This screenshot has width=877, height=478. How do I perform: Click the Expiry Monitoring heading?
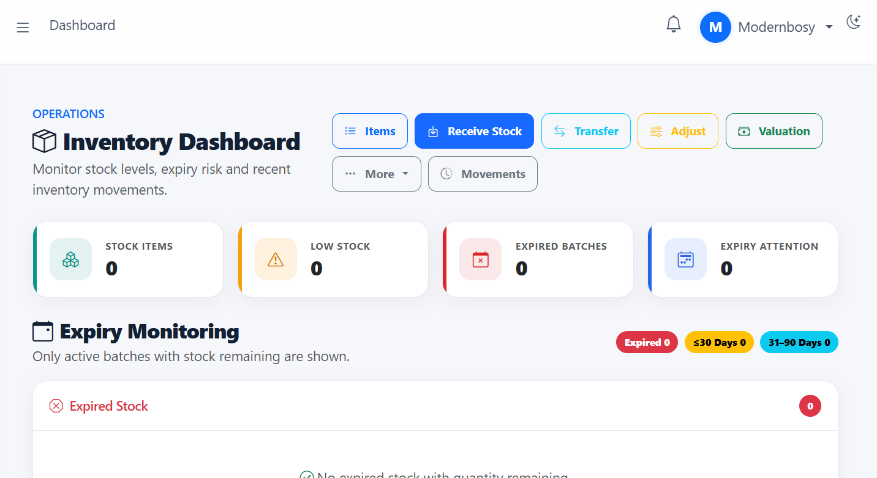149,332
